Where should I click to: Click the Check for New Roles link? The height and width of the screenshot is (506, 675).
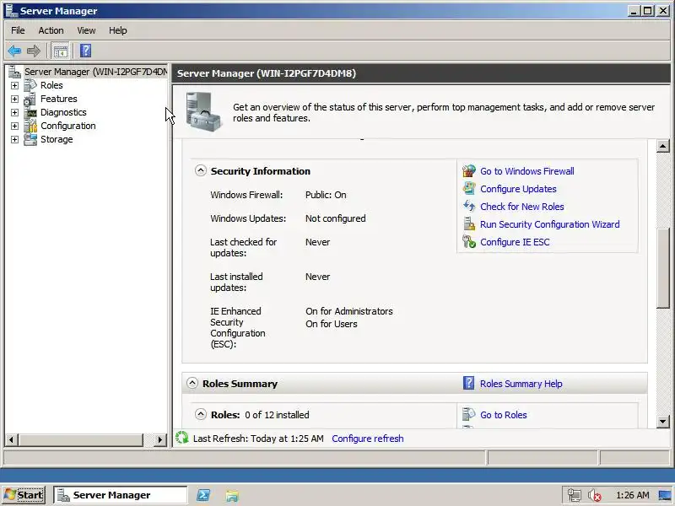coord(521,207)
